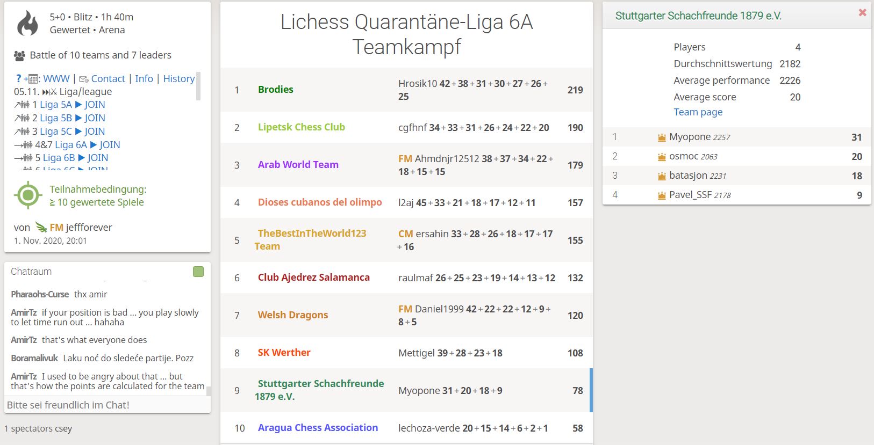Screen dimensions: 874x445
Task: Click the description box scrollbar
Action: point(198,86)
